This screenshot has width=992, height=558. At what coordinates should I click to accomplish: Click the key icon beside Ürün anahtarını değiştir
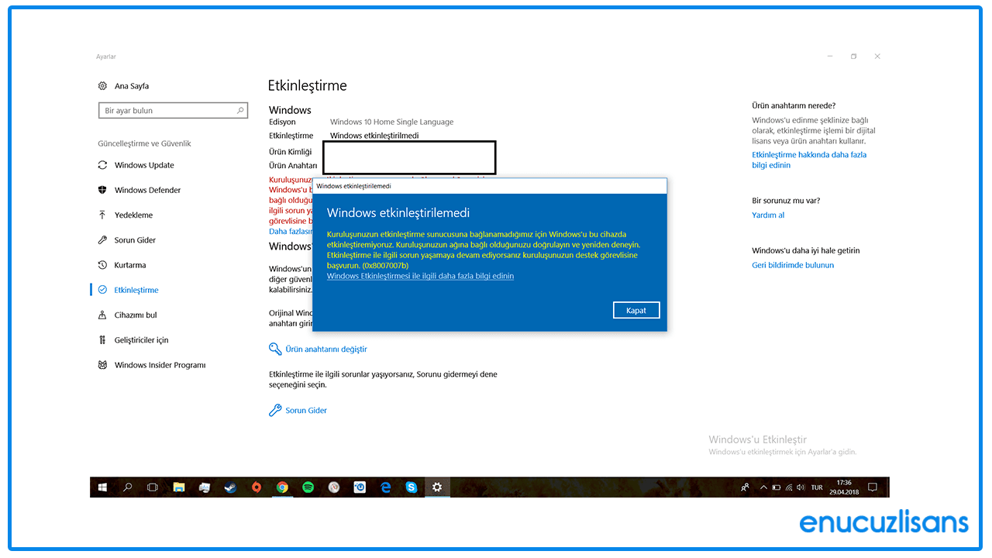(x=274, y=349)
